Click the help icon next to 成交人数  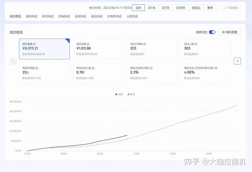coord(196,44)
